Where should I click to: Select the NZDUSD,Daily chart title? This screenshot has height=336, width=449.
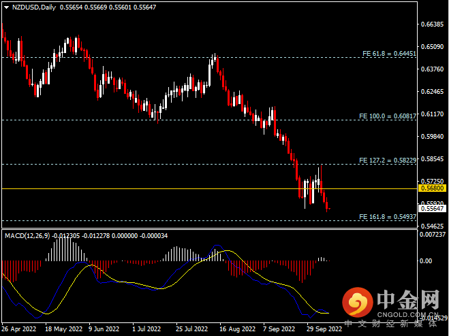pos(34,7)
